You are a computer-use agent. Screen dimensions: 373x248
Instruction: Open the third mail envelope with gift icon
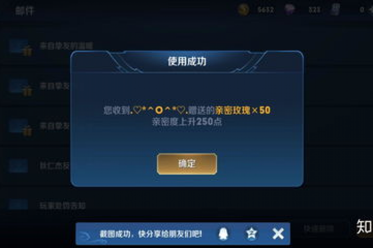point(20,127)
